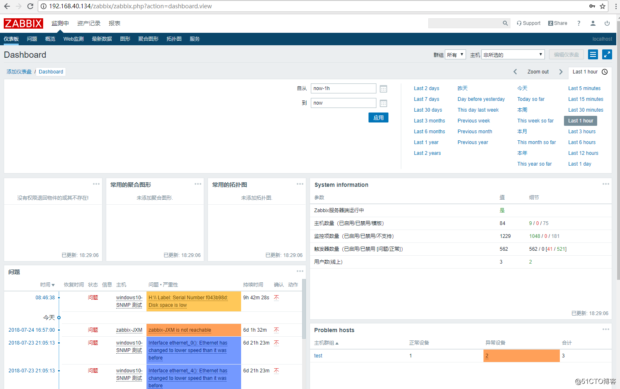Viewport: 620px width, 389px height.
Task: Go to previous time period arrow
Action: point(515,72)
